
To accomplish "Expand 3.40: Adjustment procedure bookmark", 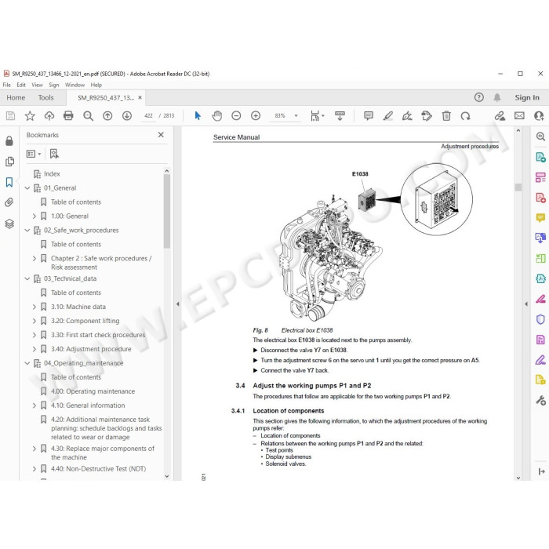I will [x=35, y=349].
